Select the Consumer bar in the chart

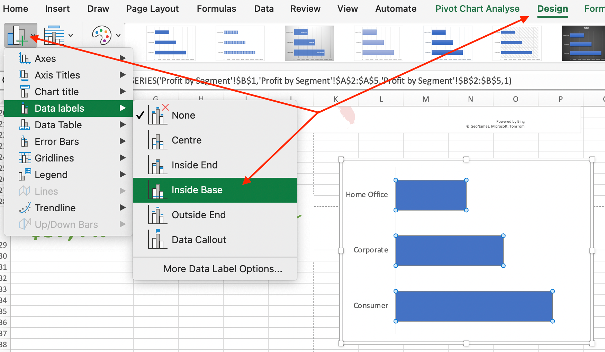point(474,306)
